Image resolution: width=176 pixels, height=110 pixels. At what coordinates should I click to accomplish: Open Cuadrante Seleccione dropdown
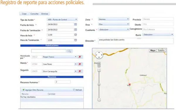114,30
